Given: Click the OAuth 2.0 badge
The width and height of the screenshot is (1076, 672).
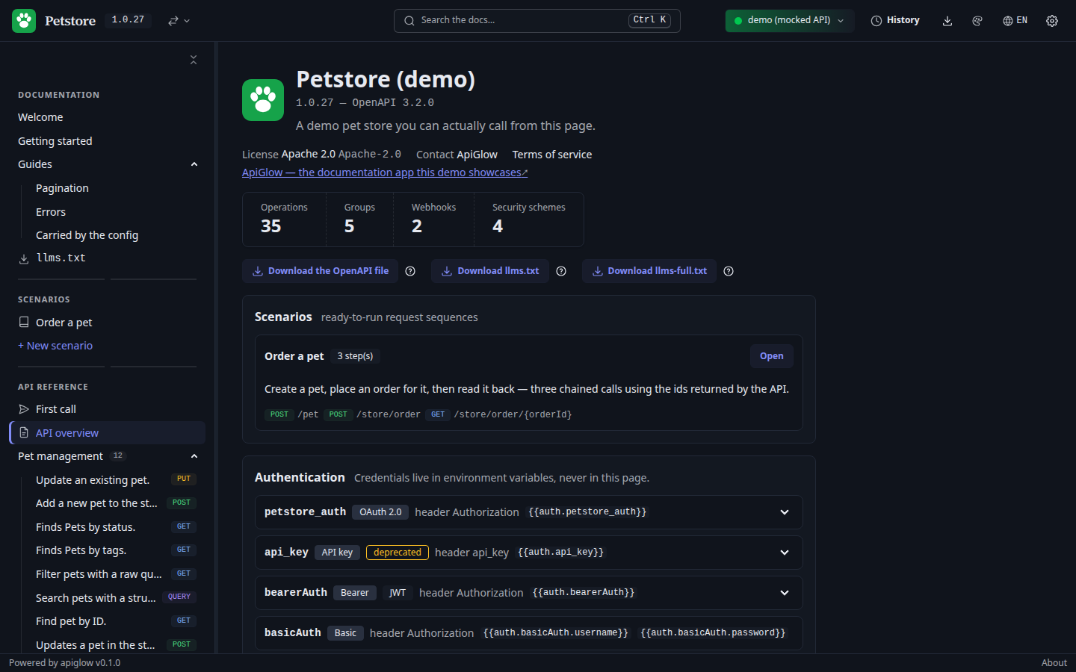Looking at the screenshot, I should (380, 512).
